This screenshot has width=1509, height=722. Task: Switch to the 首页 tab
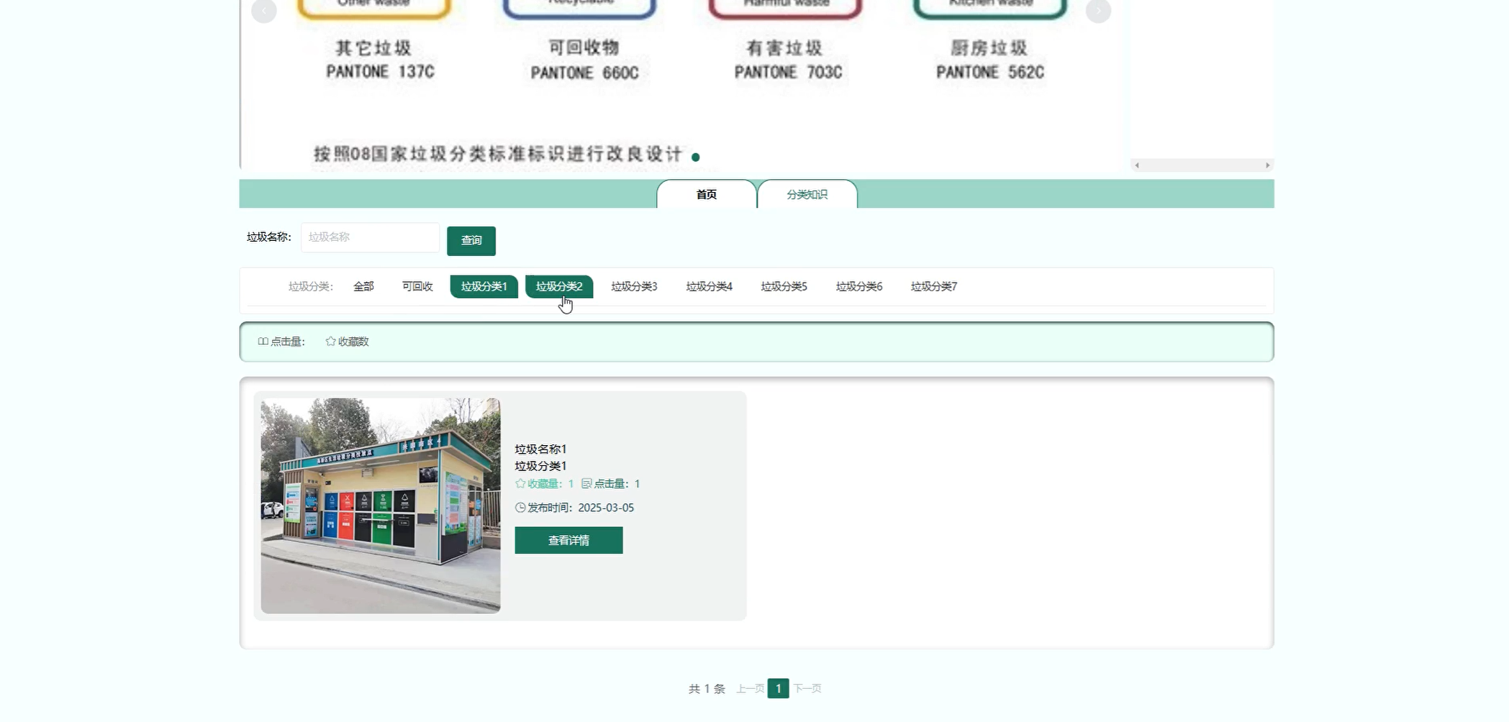pyautogui.click(x=706, y=193)
